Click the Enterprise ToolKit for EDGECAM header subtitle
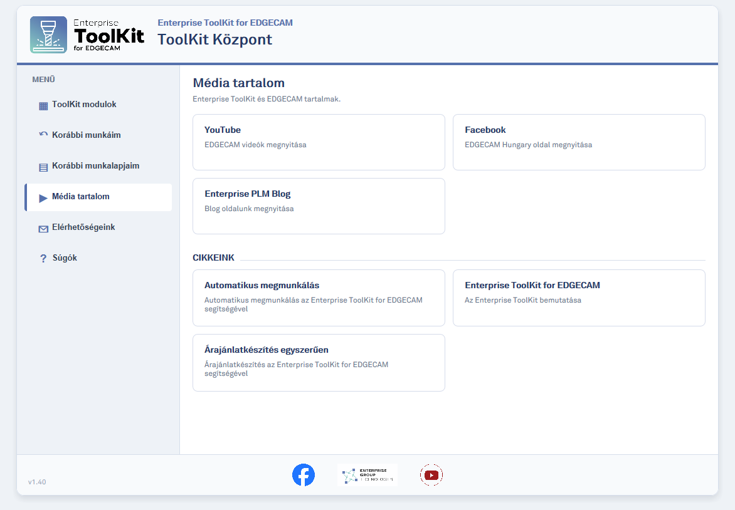The image size is (735, 510). (x=225, y=23)
